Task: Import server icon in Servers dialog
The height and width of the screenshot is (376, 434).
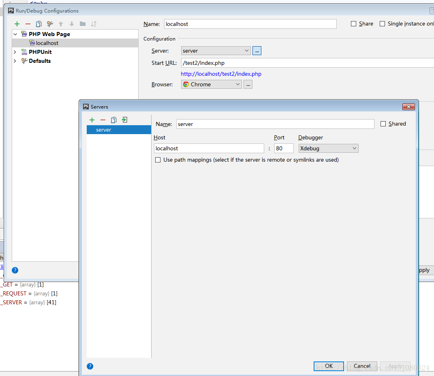Action: tap(125, 120)
